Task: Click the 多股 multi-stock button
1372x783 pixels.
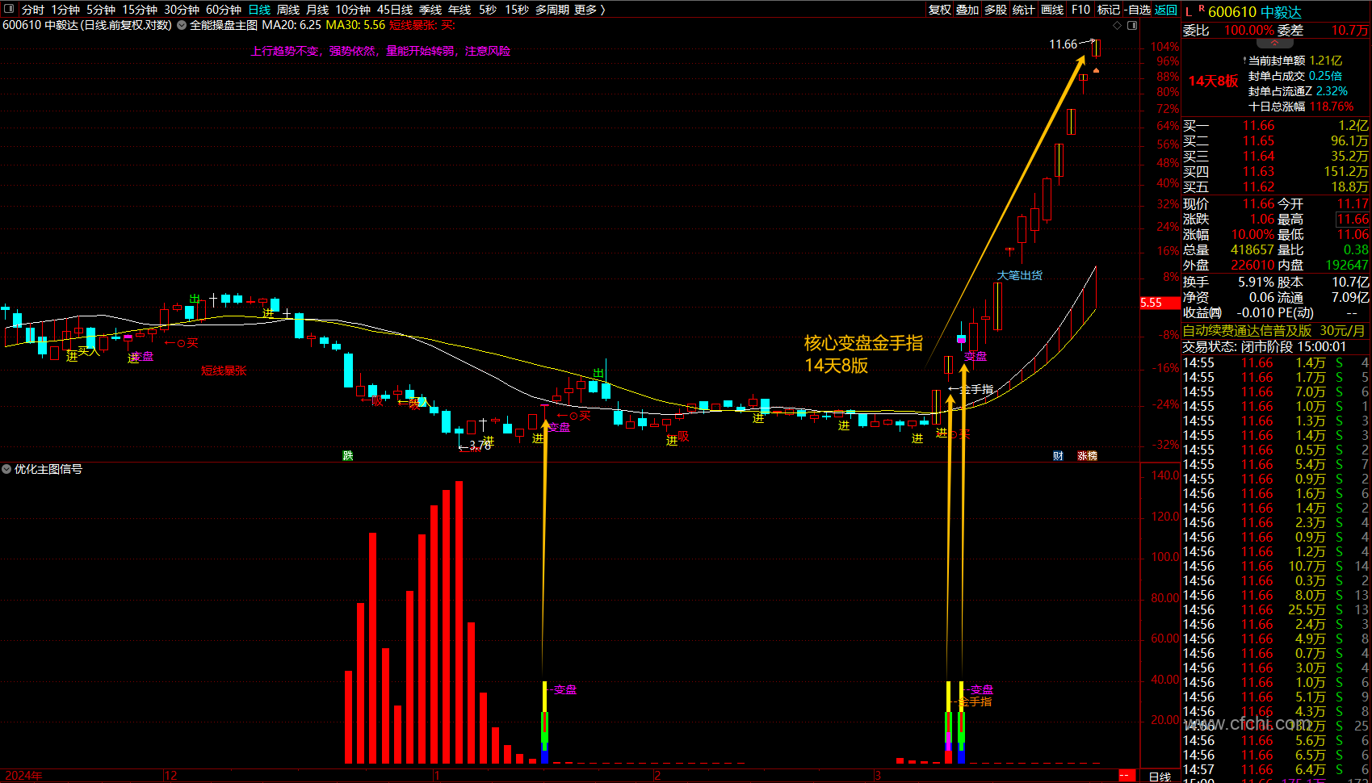Action: coord(996,10)
